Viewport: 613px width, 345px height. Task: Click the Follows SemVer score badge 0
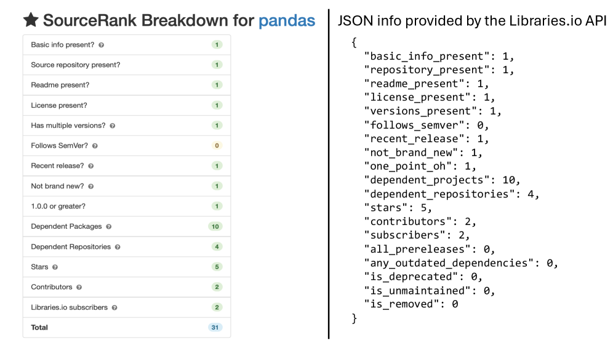tap(217, 146)
